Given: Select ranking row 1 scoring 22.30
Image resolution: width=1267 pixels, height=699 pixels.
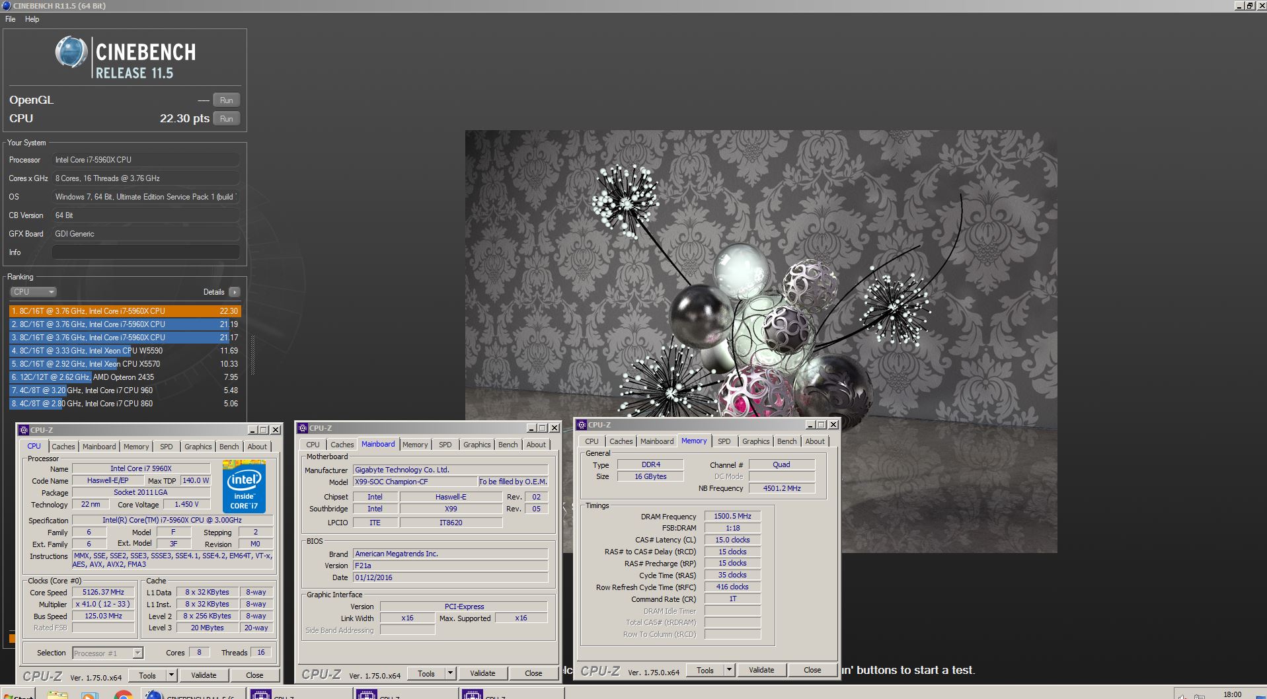Looking at the screenshot, I should tap(125, 311).
